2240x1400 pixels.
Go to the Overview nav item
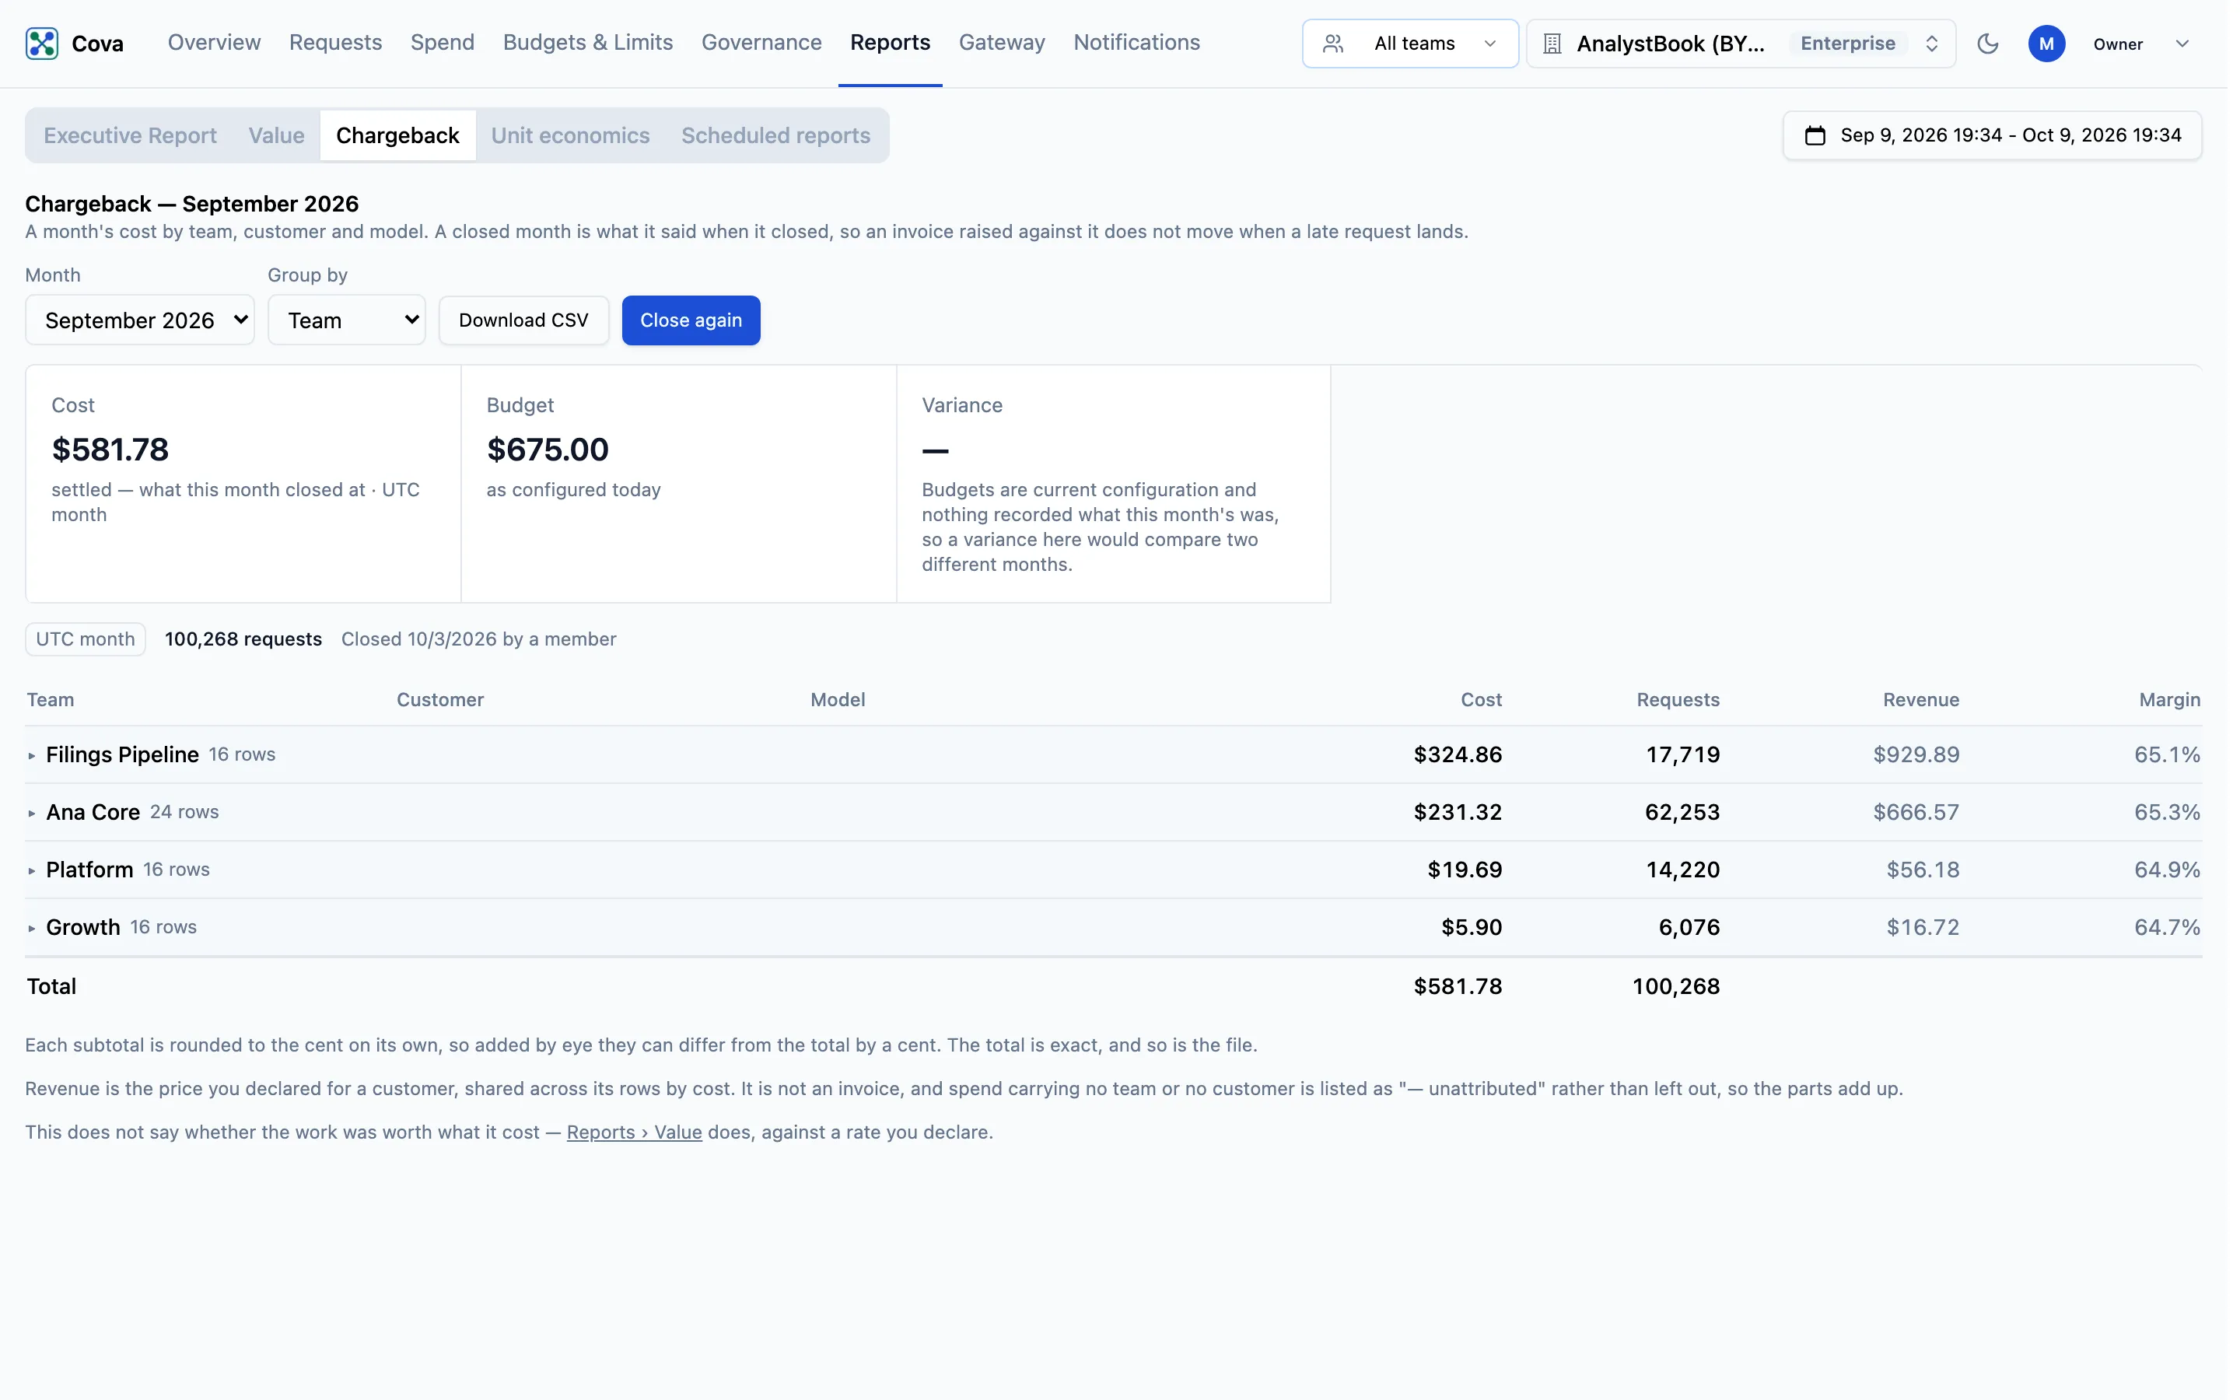coord(214,43)
